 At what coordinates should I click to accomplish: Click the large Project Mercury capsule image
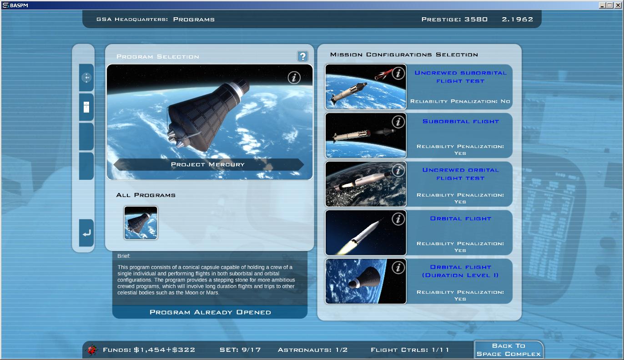click(210, 122)
